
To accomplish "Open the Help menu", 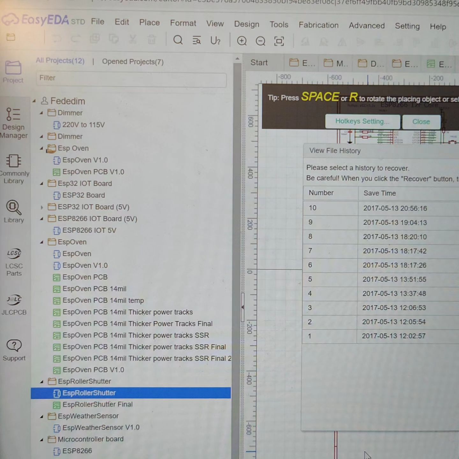I will tap(438, 27).
